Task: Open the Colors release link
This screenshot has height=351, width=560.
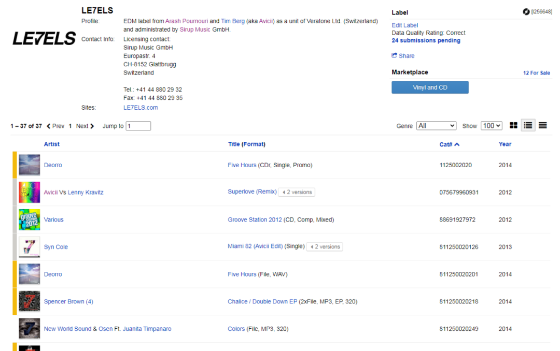Action: pyautogui.click(x=236, y=329)
